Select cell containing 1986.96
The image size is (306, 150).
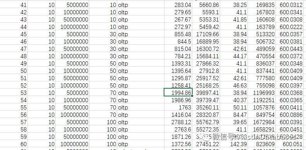tap(178, 100)
